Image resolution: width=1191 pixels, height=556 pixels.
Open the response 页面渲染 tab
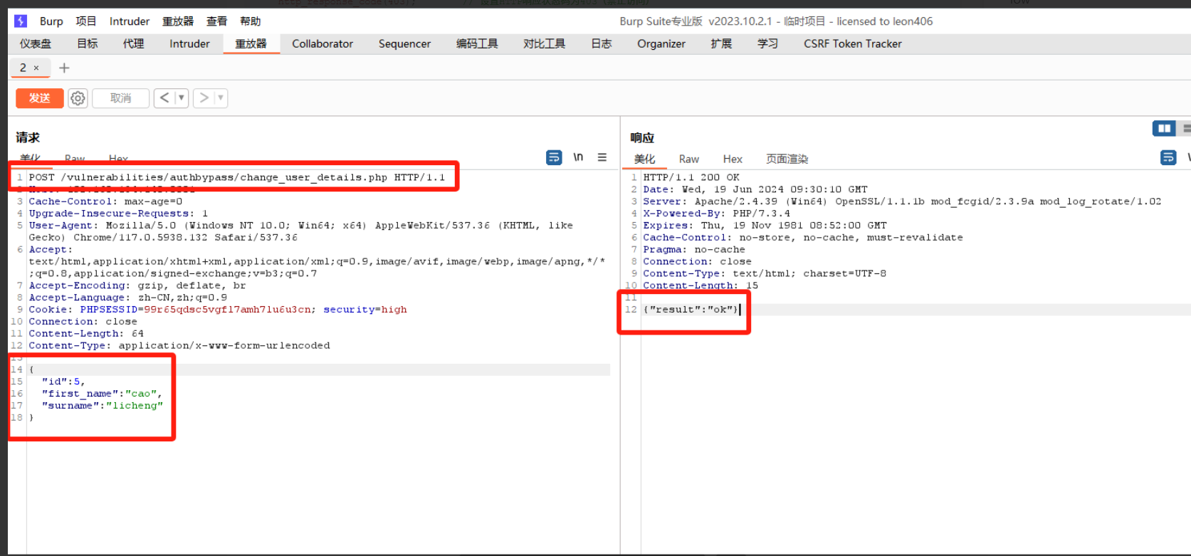pos(787,159)
